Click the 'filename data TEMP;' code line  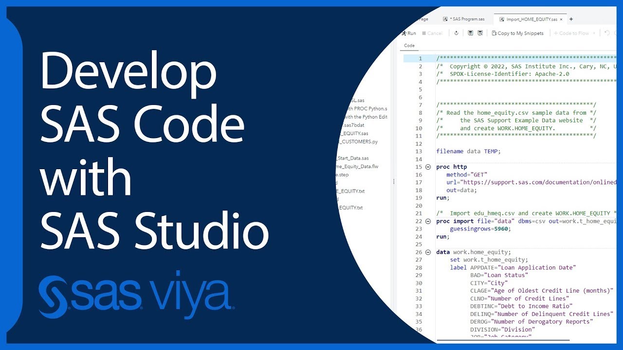click(x=468, y=151)
